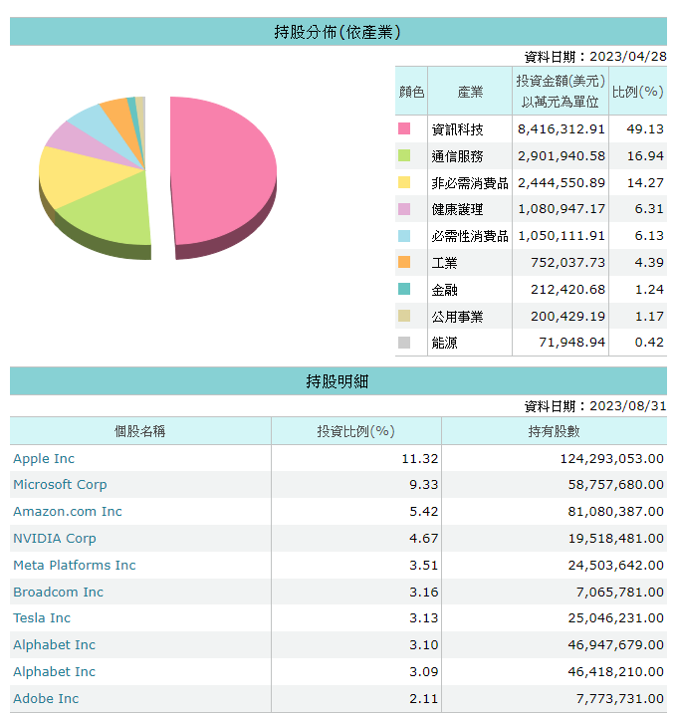The width and height of the screenshot is (675, 717).
Task: Select the yellow 非必需消費品 legend swatch
Action: 404,182
